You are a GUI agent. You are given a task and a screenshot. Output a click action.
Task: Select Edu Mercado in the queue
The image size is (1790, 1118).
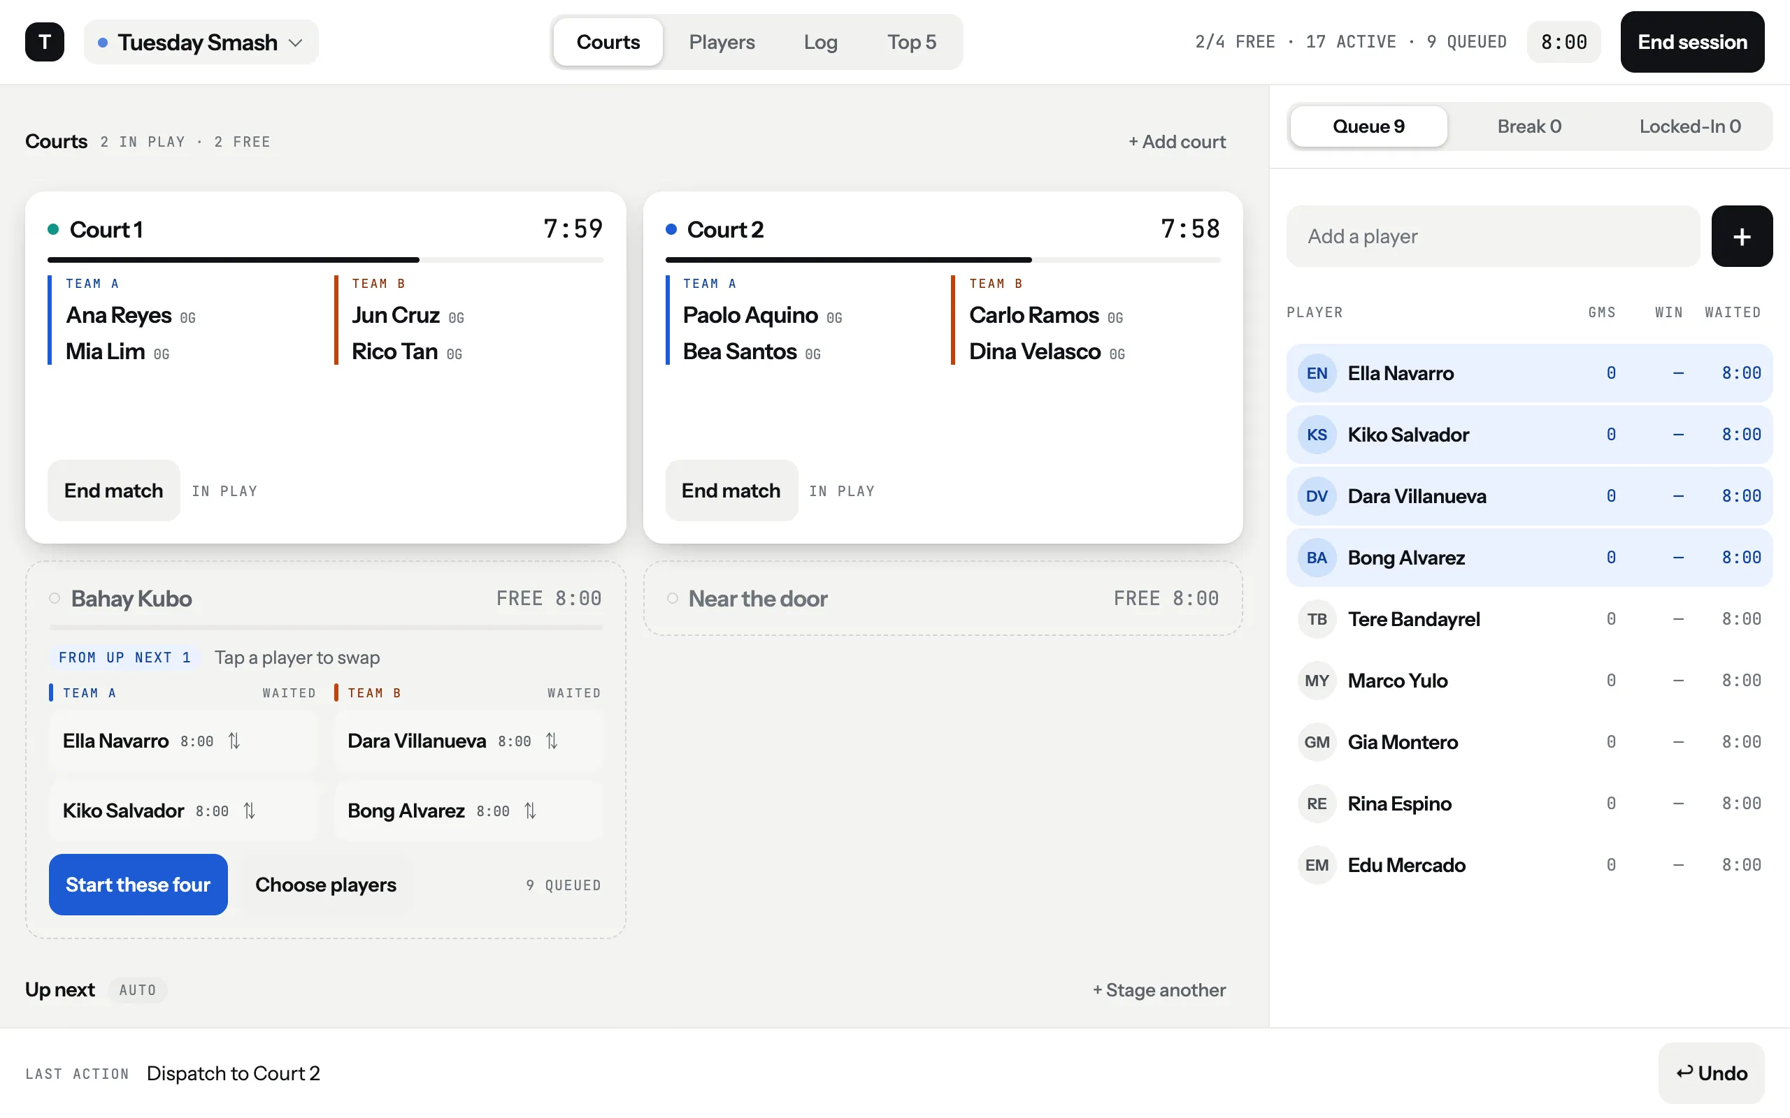tap(1530, 865)
